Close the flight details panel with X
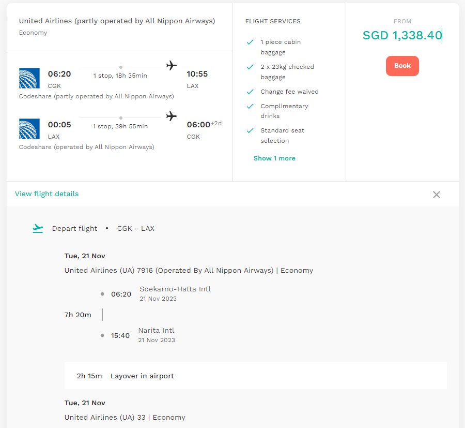 436,195
